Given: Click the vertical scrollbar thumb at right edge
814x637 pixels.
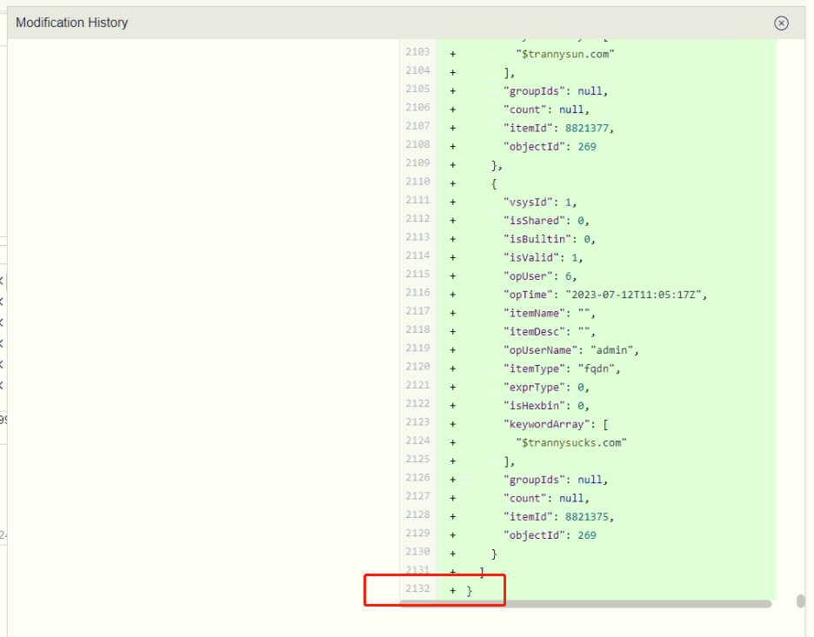Looking at the screenshot, I should coord(799,601).
